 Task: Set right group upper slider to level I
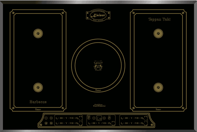pos(122,118)
